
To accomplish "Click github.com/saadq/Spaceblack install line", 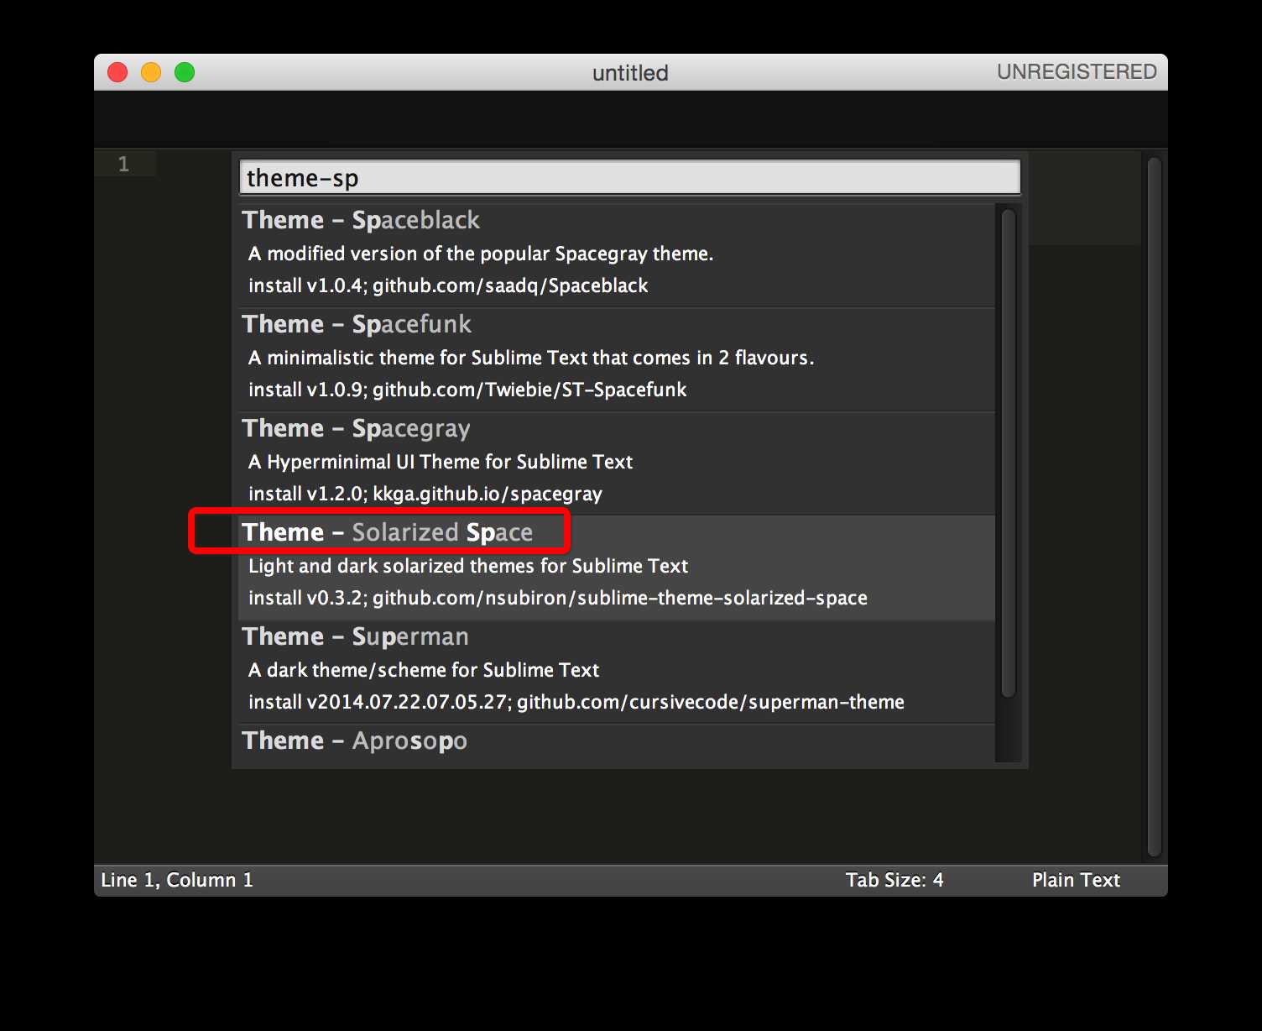I will point(448,285).
